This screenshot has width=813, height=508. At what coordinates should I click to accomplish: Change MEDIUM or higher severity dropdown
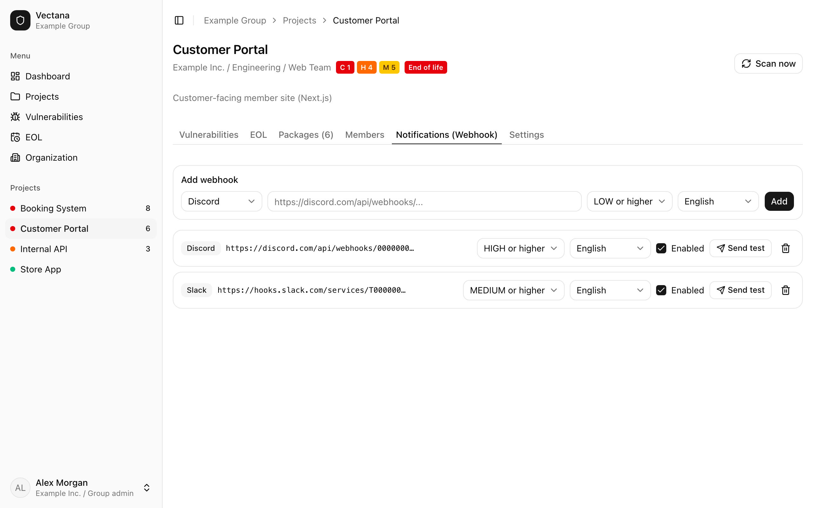514,290
